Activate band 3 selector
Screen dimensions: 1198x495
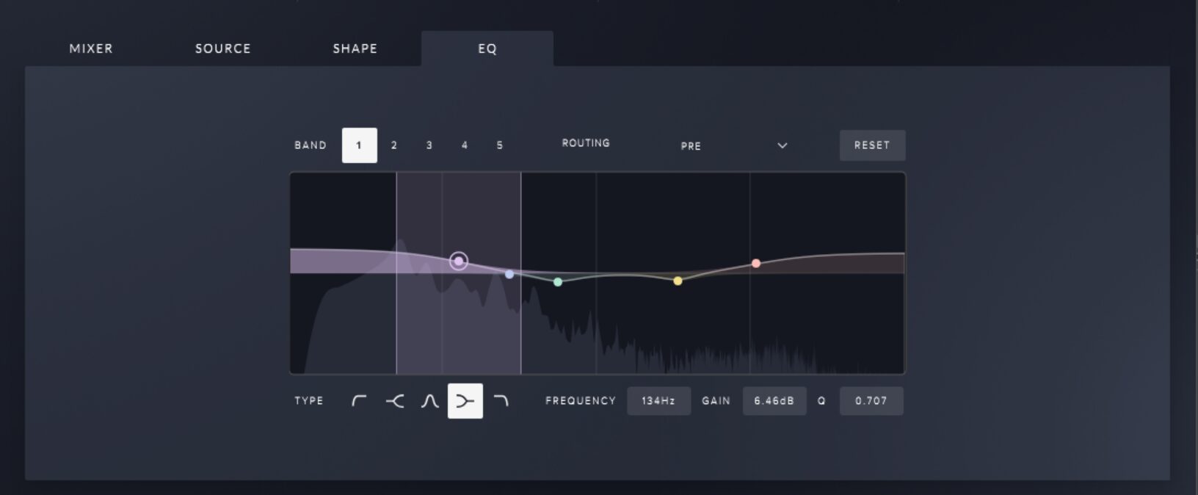tap(429, 145)
